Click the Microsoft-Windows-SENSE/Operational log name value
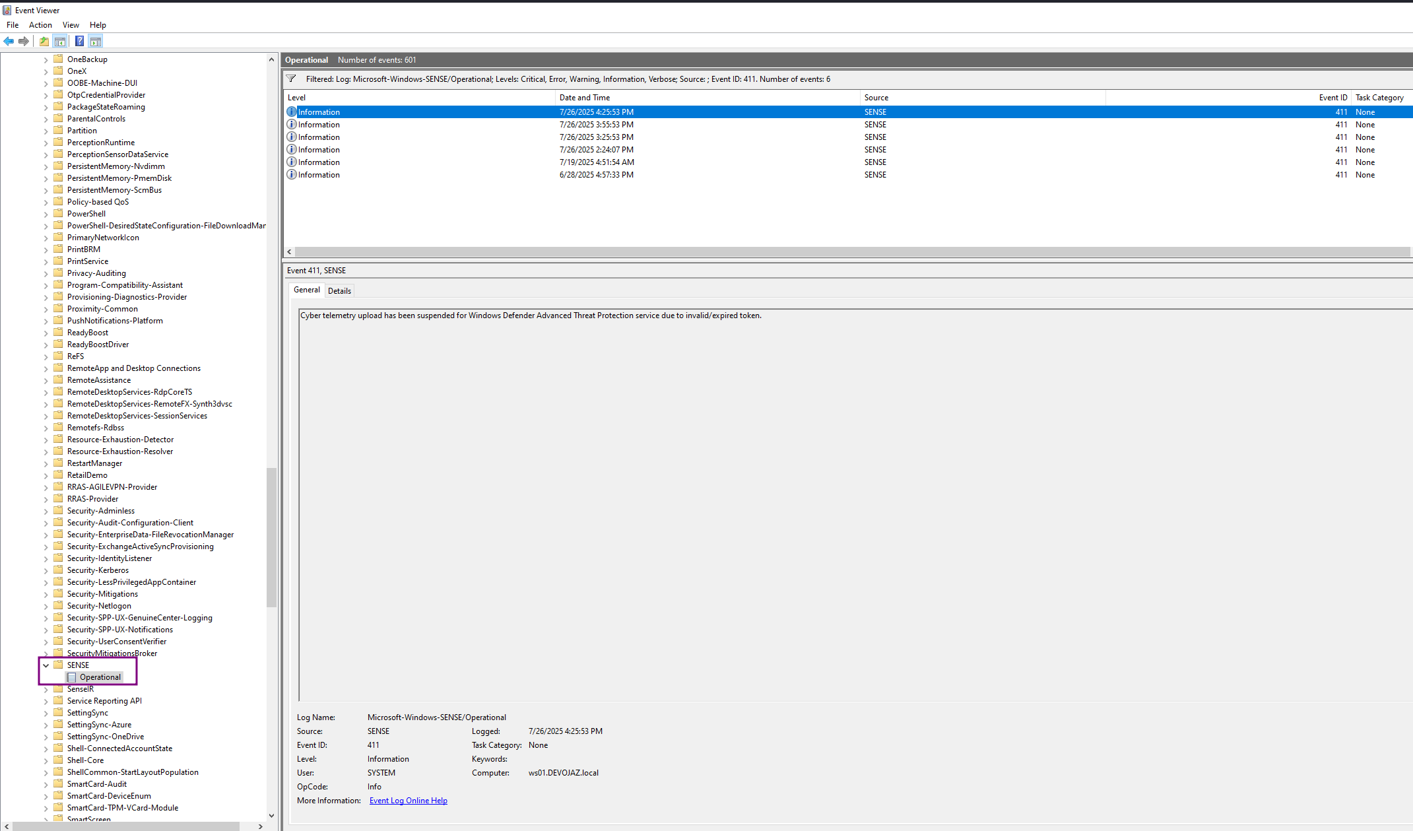This screenshot has height=831, width=1413. [436, 717]
